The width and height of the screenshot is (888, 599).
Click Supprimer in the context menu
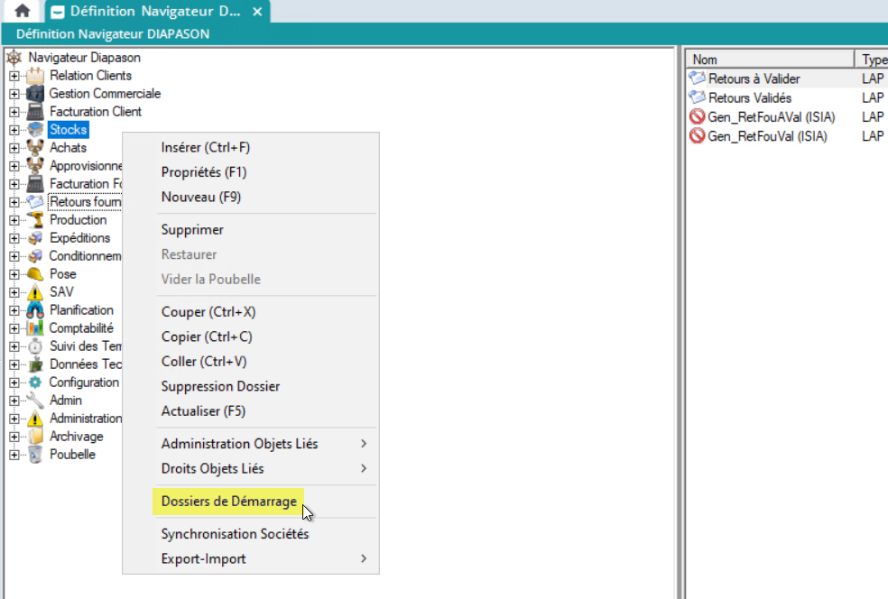[192, 230]
